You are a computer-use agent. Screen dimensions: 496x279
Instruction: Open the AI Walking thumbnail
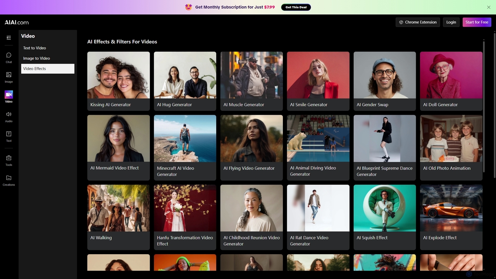tap(119, 208)
